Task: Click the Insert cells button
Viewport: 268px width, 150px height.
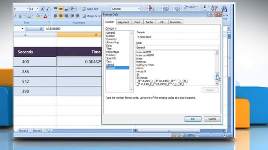Action: pyautogui.click(x=191, y=7)
